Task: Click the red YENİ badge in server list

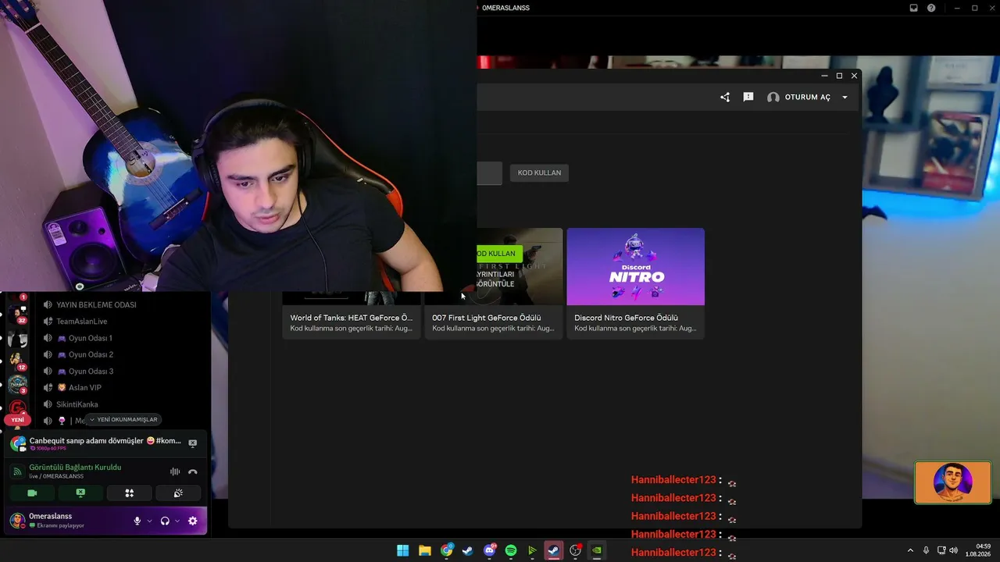Action: click(x=17, y=420)
